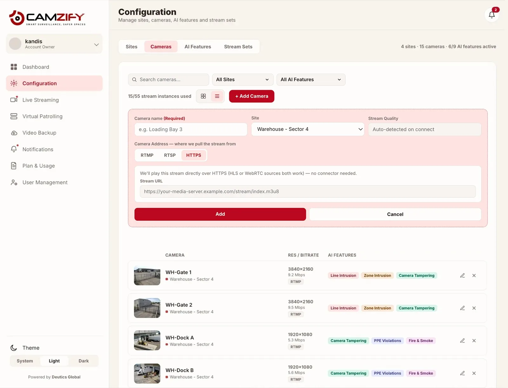Click the Stream URL input field

tap(308, 191)
